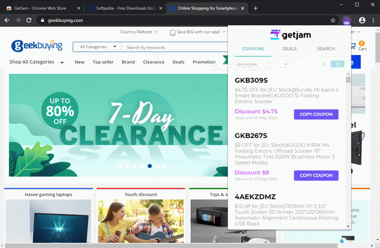
Task: Toggle dollar discount filter
Action: coord(338,64)
